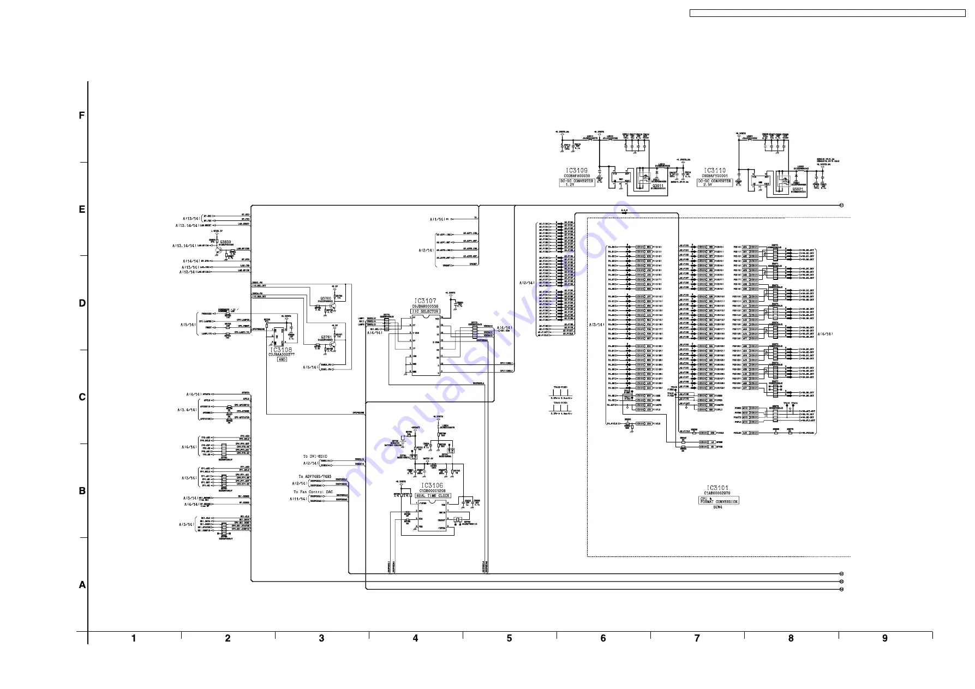Click grid row letter B
This screenshot has height=689, width=975.
click(82, 491)
